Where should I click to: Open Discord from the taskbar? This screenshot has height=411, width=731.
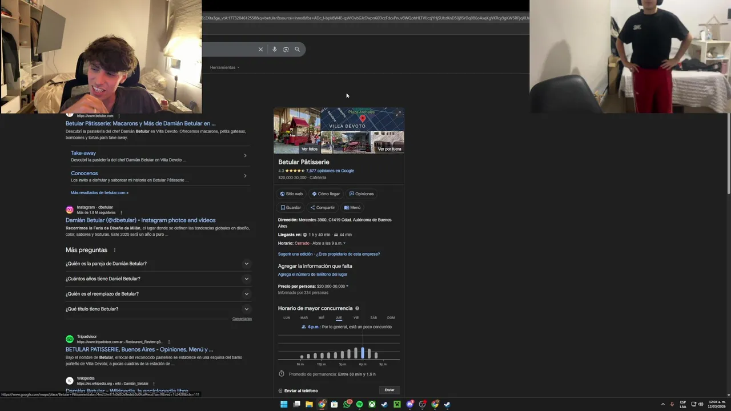(409, 404)
